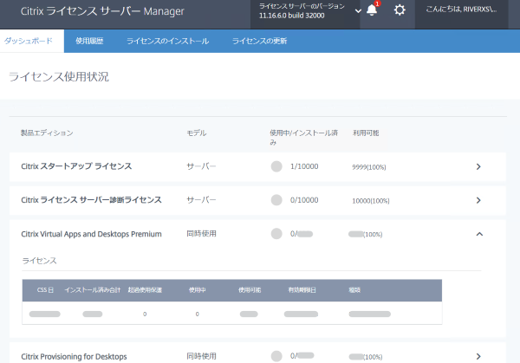Click the Citrix スタートアップ ライセンス name
The height and width of the screenshot is (363, 520).
[x=76, y=166]
